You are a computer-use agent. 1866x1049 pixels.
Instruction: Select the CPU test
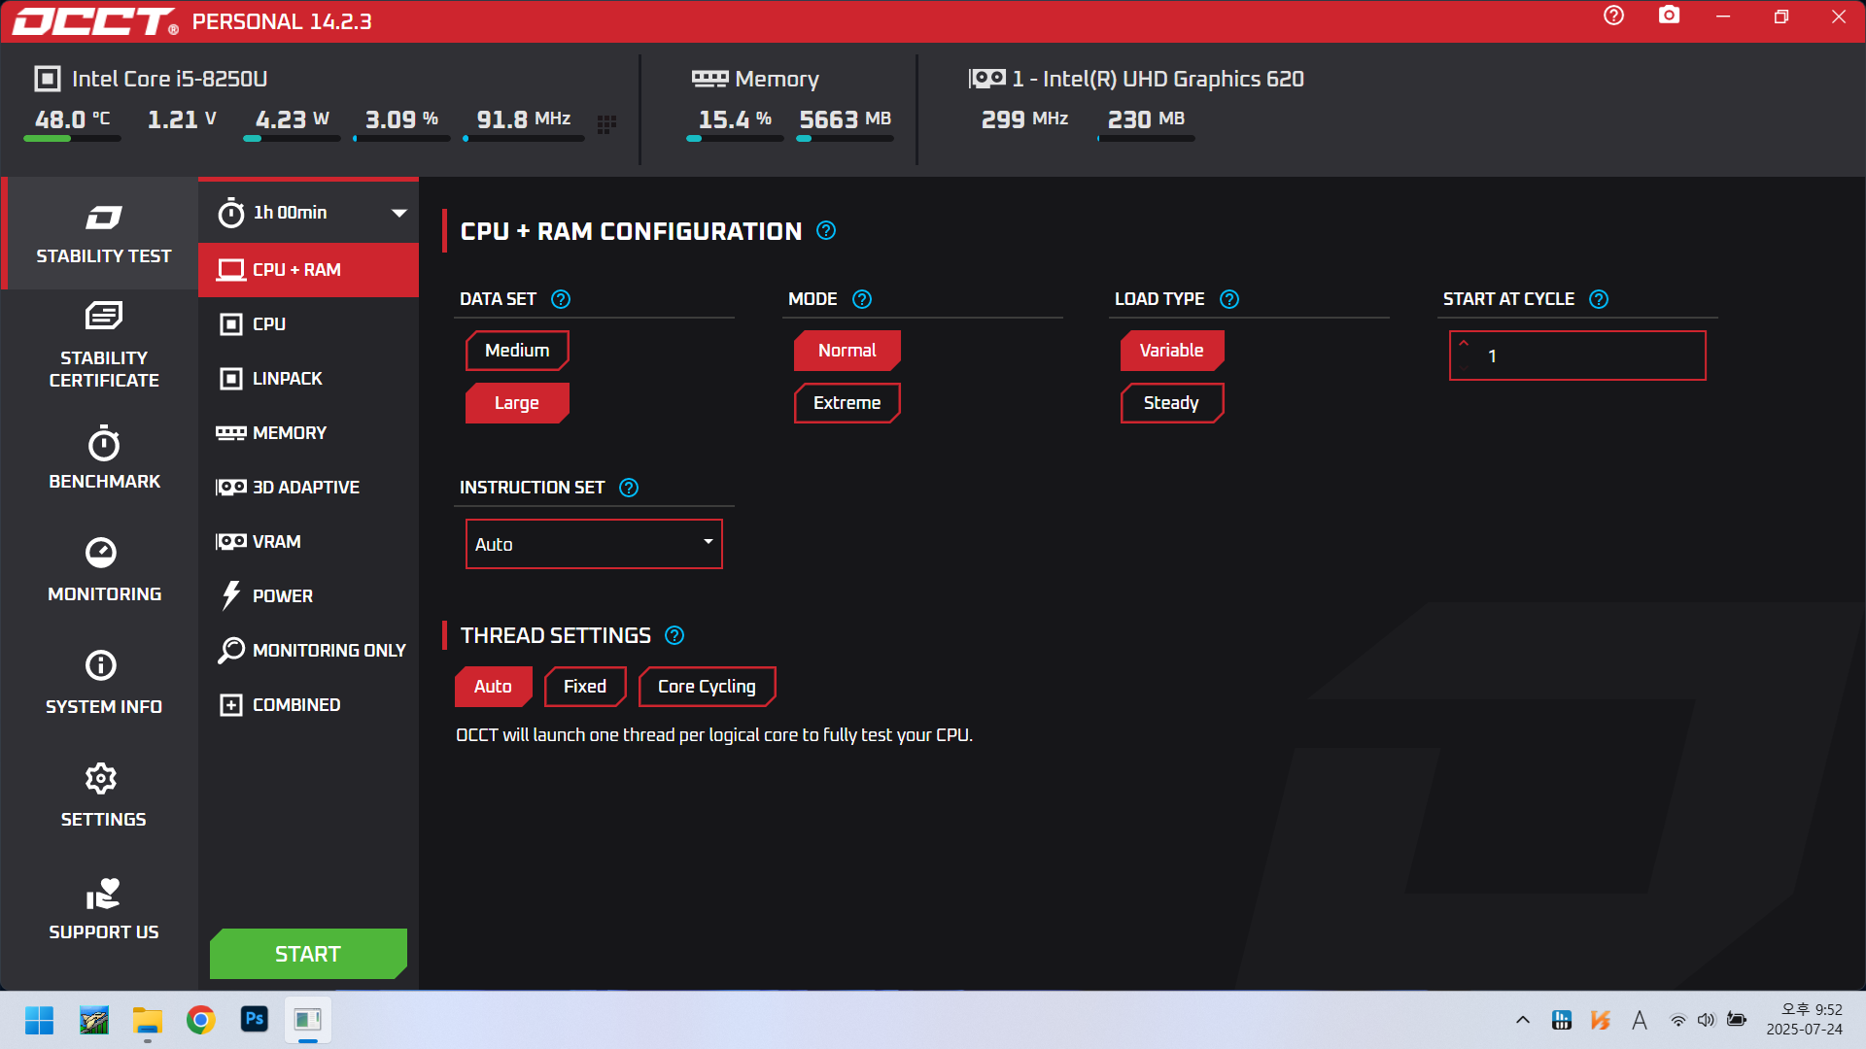309,324
